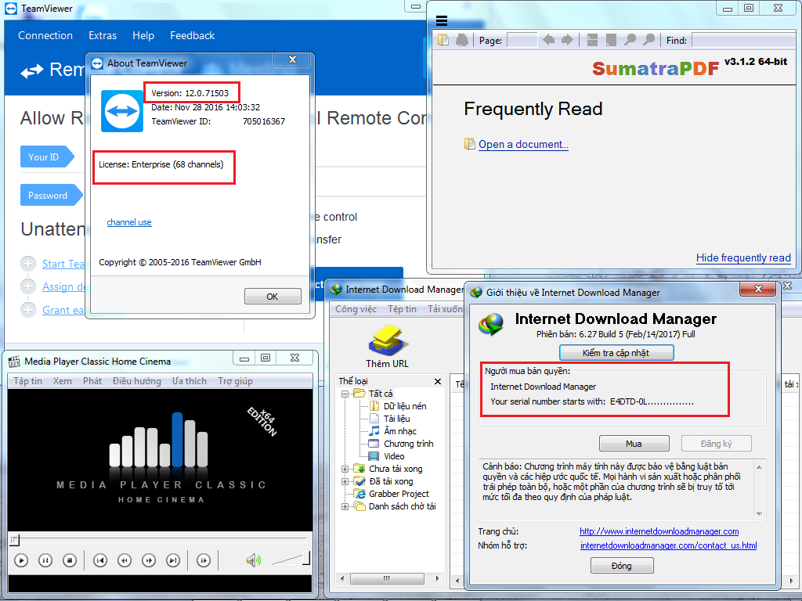Select fit single page view in SumatraPDF
Viewport: 802px width, 601px height.
pos(611,40)
